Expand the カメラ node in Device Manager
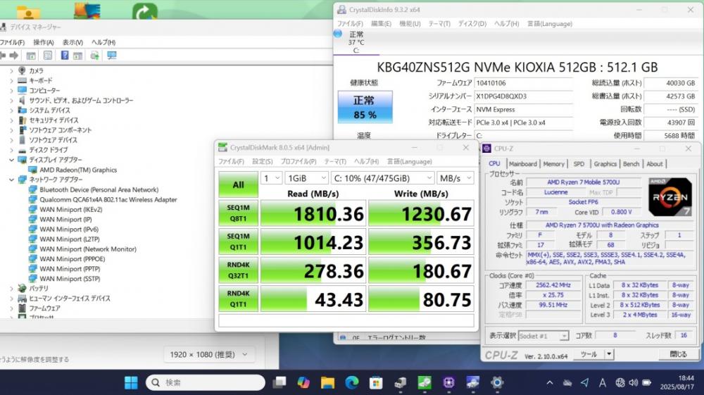This screenshot has width=704, height=395. point(12,70)
